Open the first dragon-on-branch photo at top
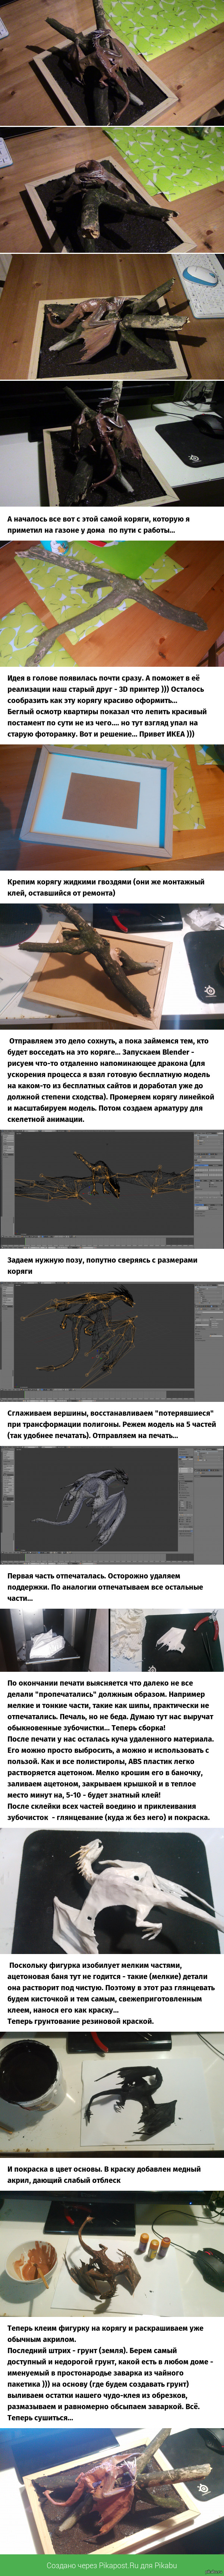The image size is (224, 2576). (112, 62)
